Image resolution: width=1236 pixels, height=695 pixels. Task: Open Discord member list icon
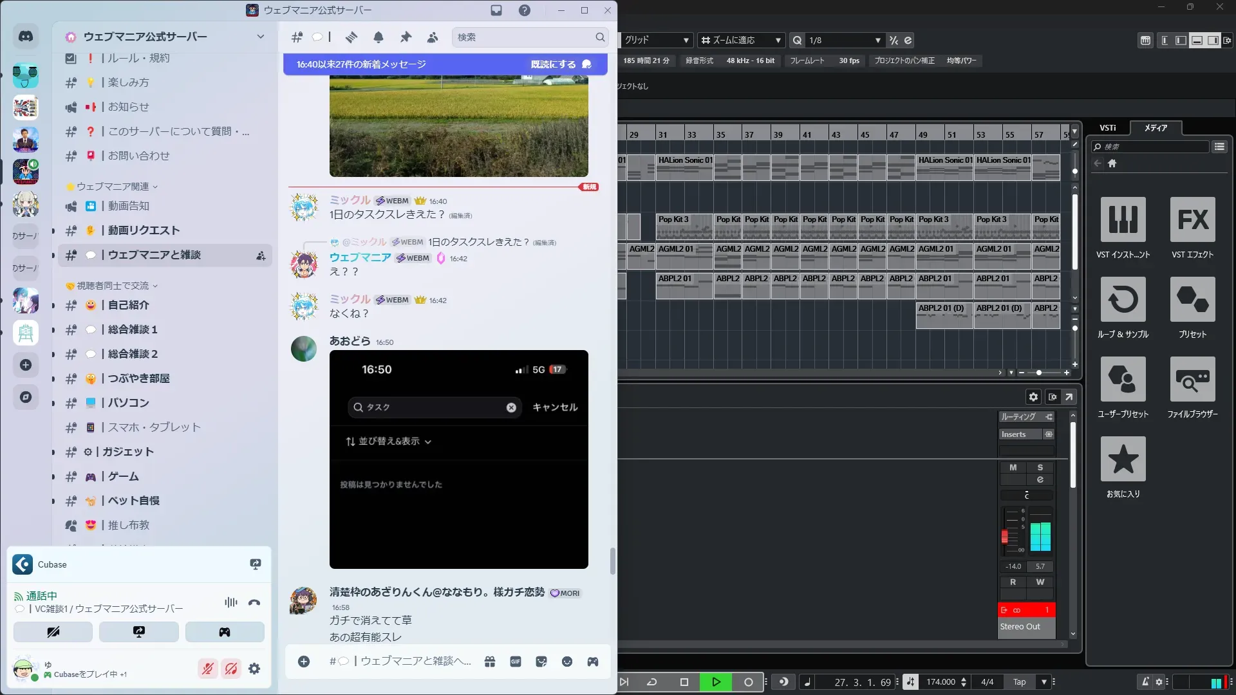pos(433,37)
